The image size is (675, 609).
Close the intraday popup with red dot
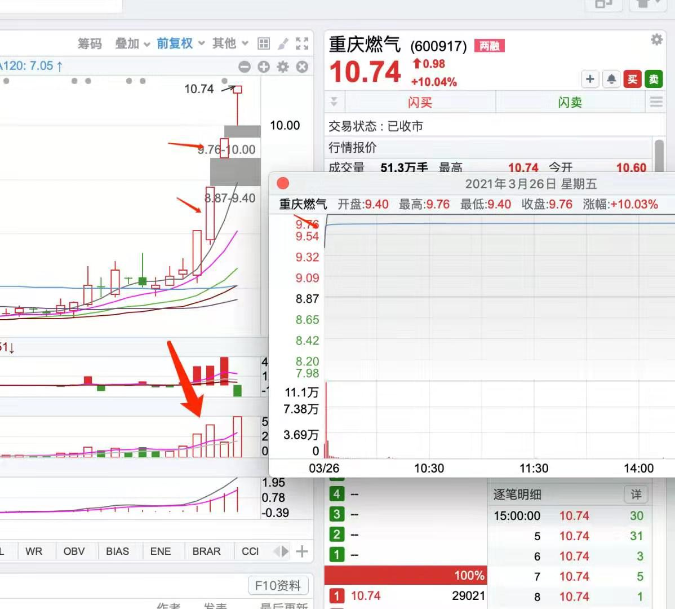point(283,183)
